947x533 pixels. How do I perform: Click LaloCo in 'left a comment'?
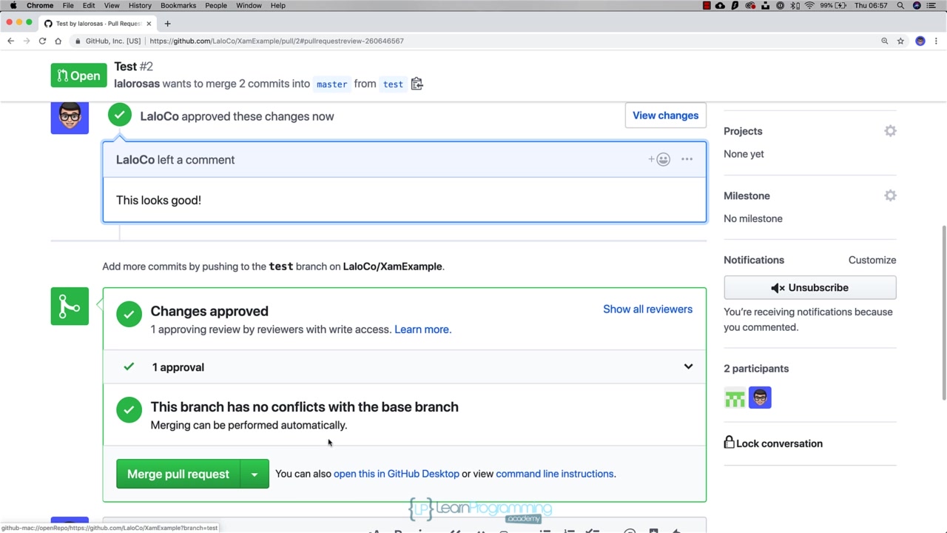(x=135, y=160)
